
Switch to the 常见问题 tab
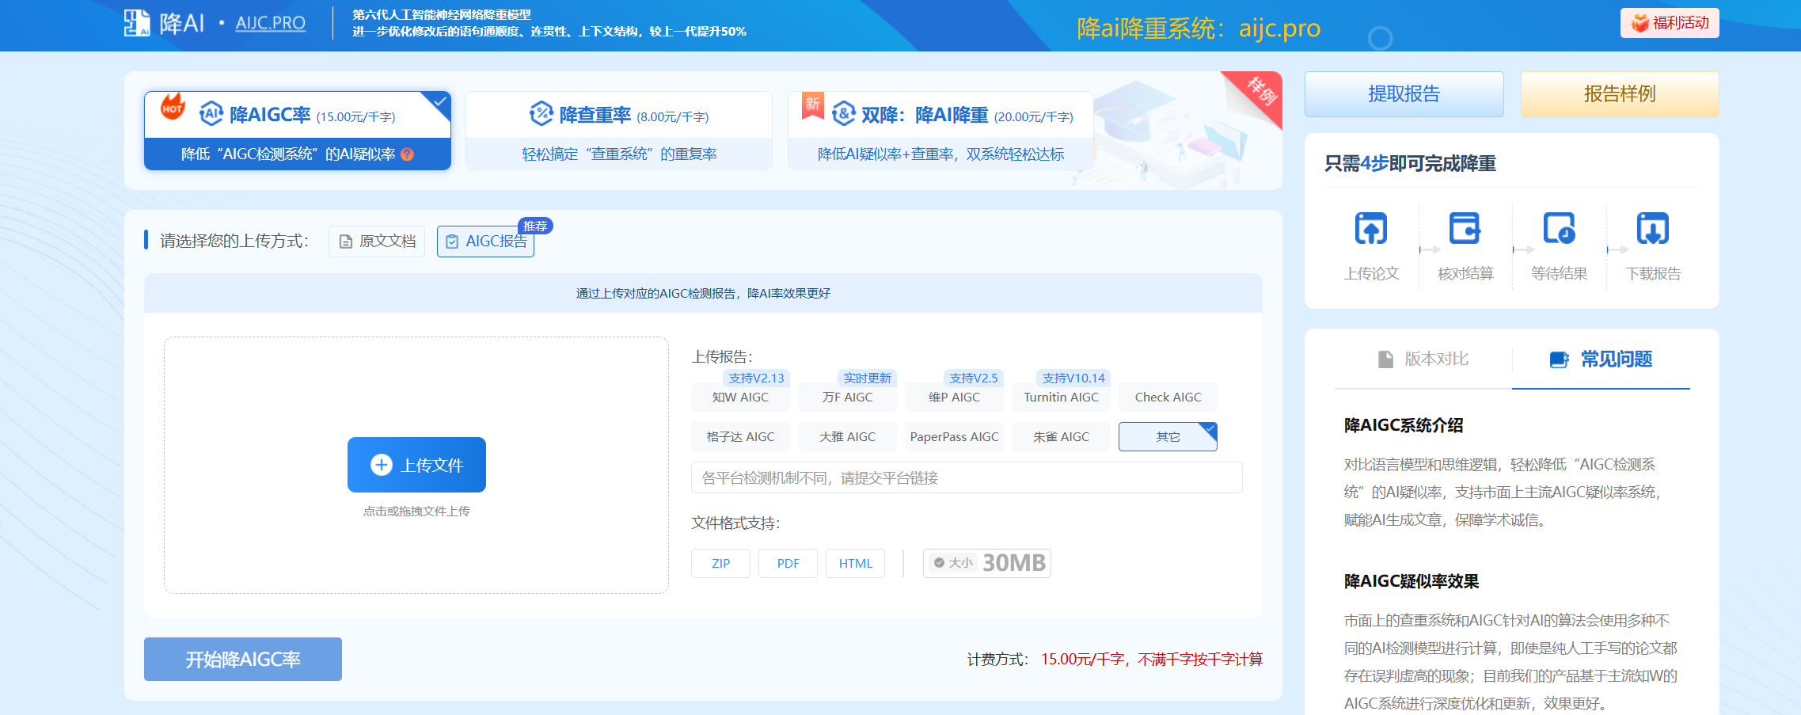1601,359
